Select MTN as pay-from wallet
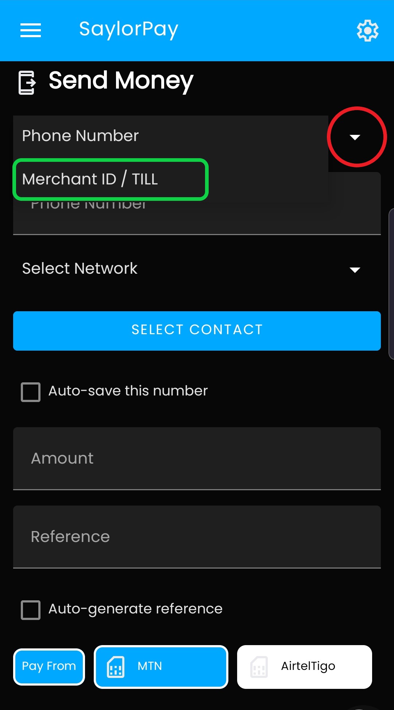 (161, 667)
